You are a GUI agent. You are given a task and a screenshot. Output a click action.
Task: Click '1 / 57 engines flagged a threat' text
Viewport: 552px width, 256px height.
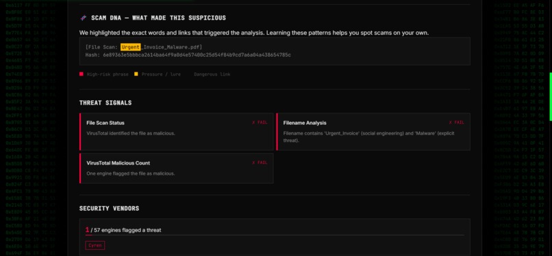click(x=123, y=230)
